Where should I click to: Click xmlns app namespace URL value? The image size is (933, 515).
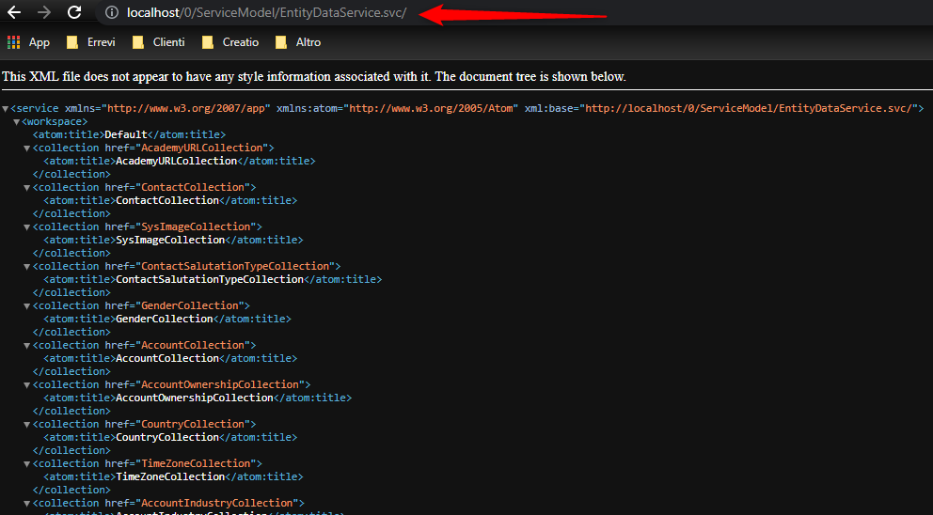(185, 108)
